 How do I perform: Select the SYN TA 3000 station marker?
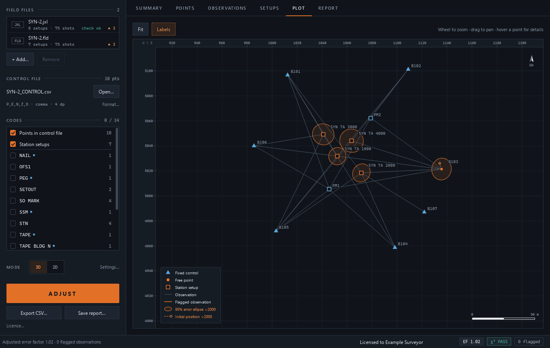pos(323,134)
